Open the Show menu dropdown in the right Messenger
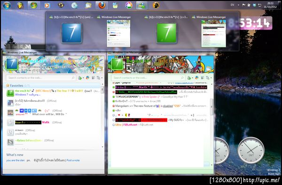This screenshot has width=282, height=185. coord(209,78)
